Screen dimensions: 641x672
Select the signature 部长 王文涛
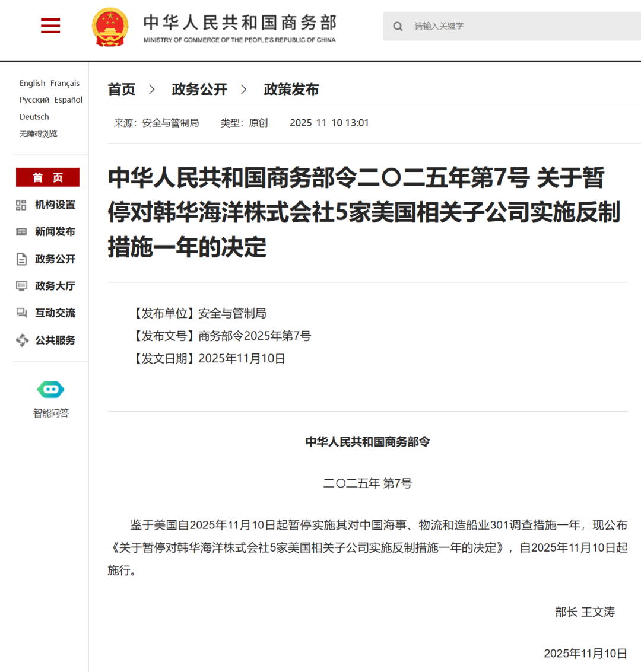585,612
